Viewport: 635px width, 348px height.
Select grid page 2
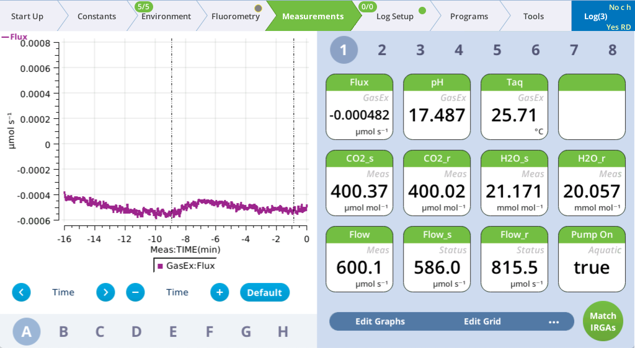coord(382,50)
